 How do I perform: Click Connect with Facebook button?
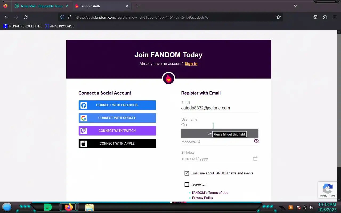(117, 105)
